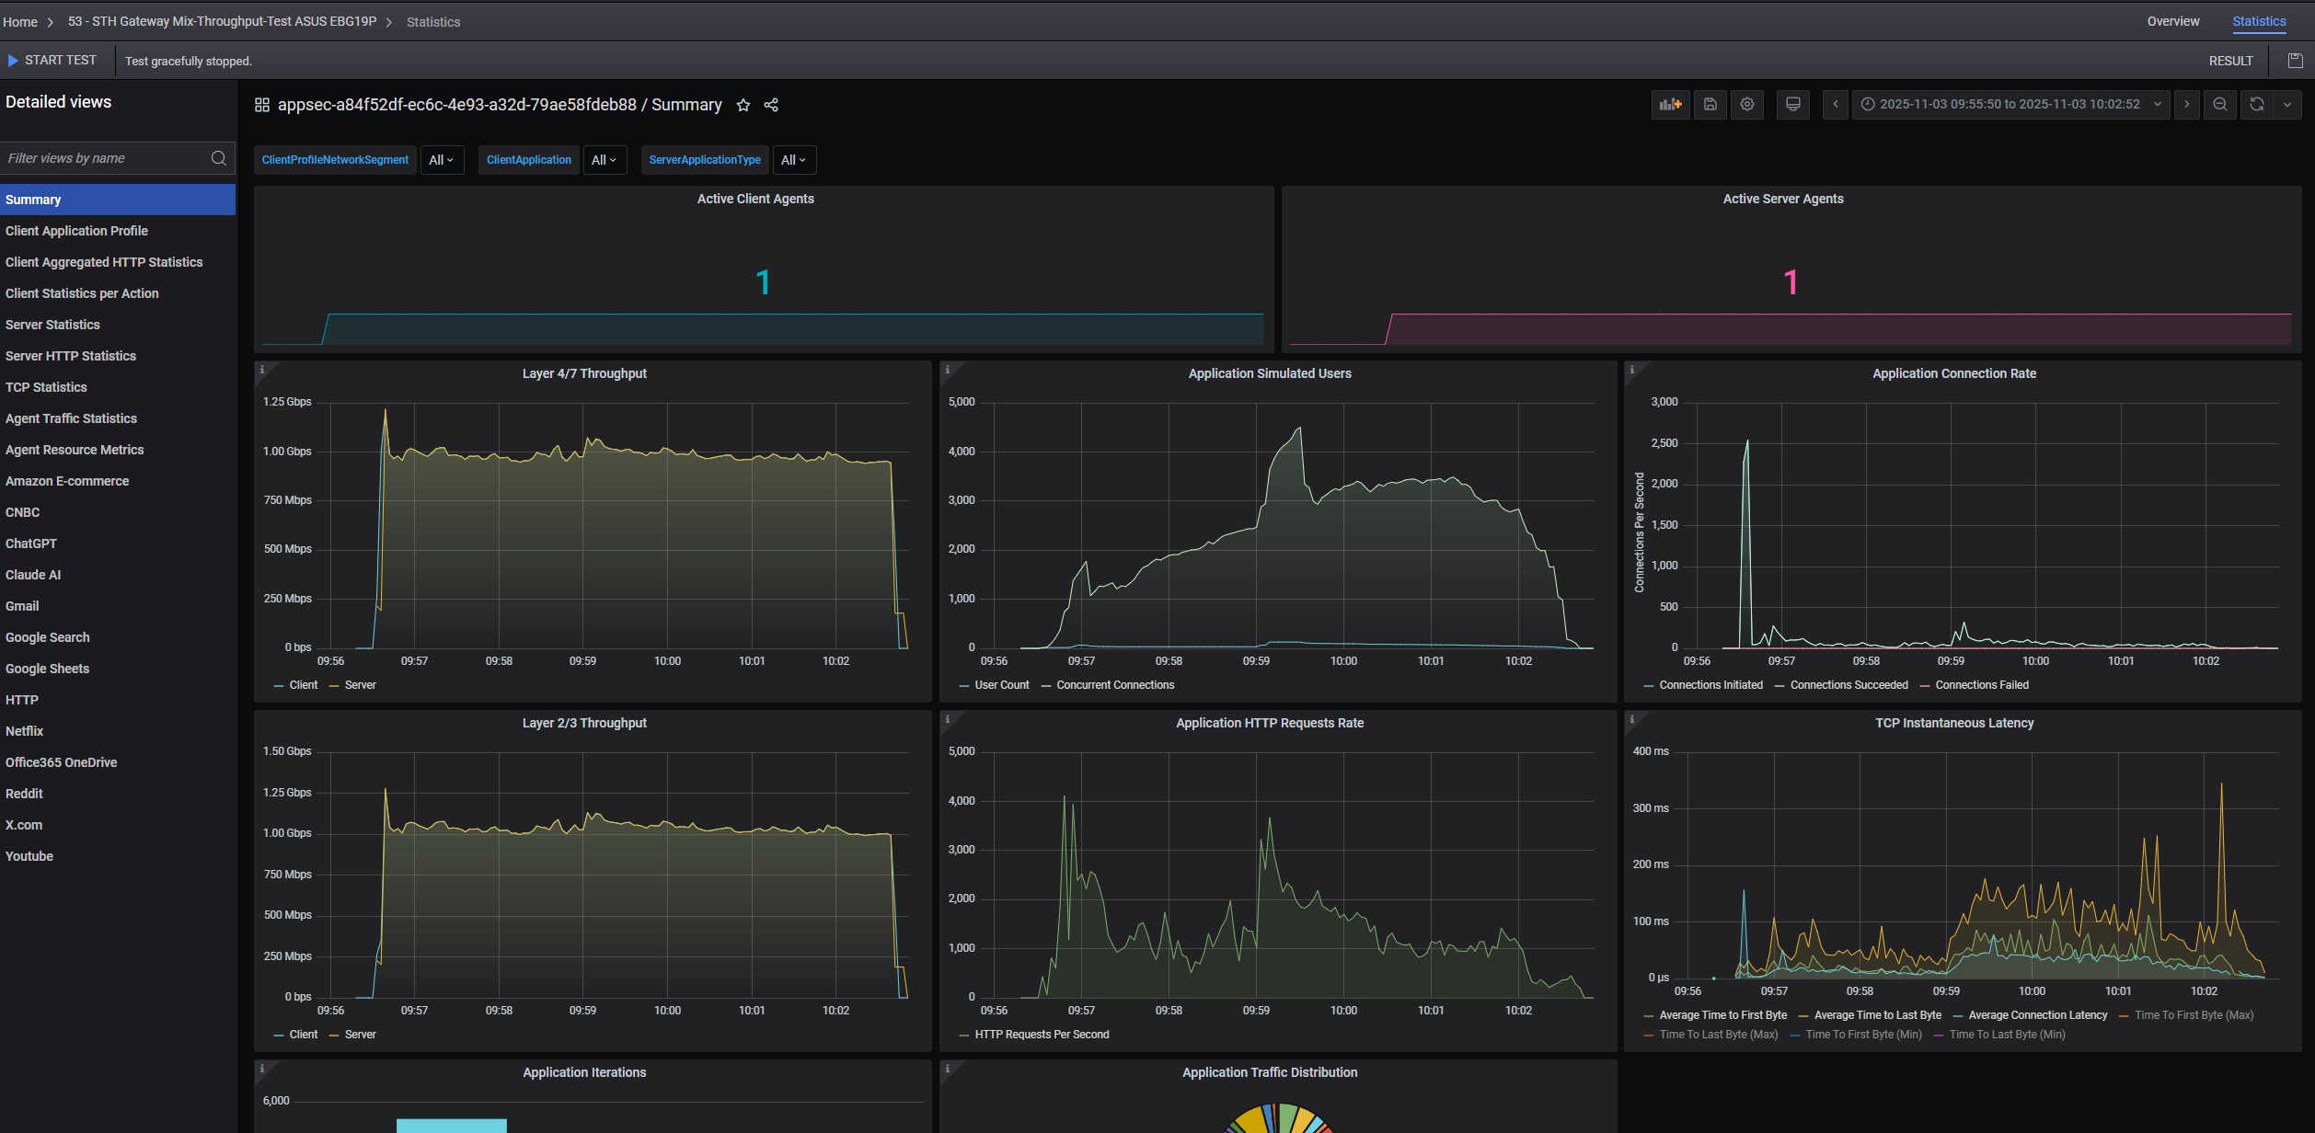Switch to the Overview tab
The image size is (2315, 1133).
(x=2172, y=21)
